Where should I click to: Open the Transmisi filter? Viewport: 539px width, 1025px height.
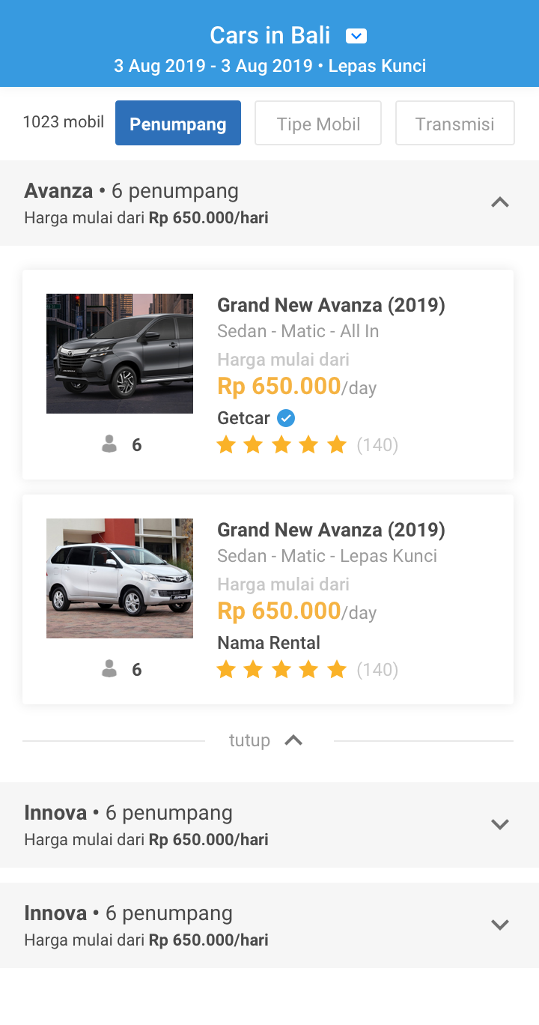(x=454, y=123)
